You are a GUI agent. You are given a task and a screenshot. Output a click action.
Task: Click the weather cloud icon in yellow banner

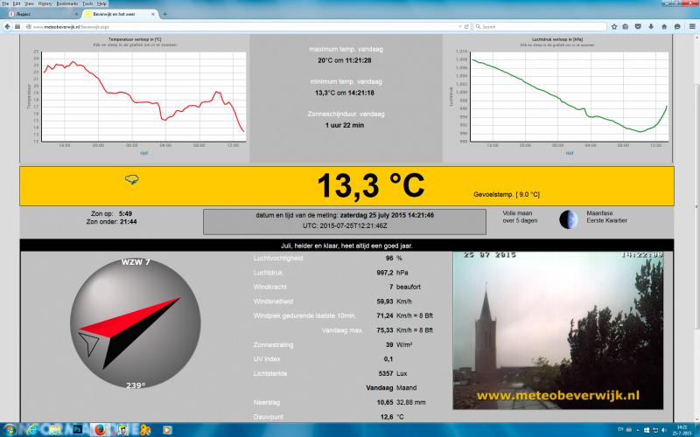point(132,179)
